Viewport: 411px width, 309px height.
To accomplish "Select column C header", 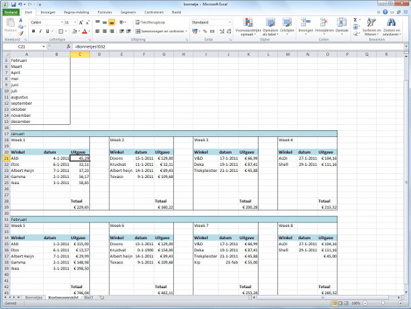I will (80, 54).
